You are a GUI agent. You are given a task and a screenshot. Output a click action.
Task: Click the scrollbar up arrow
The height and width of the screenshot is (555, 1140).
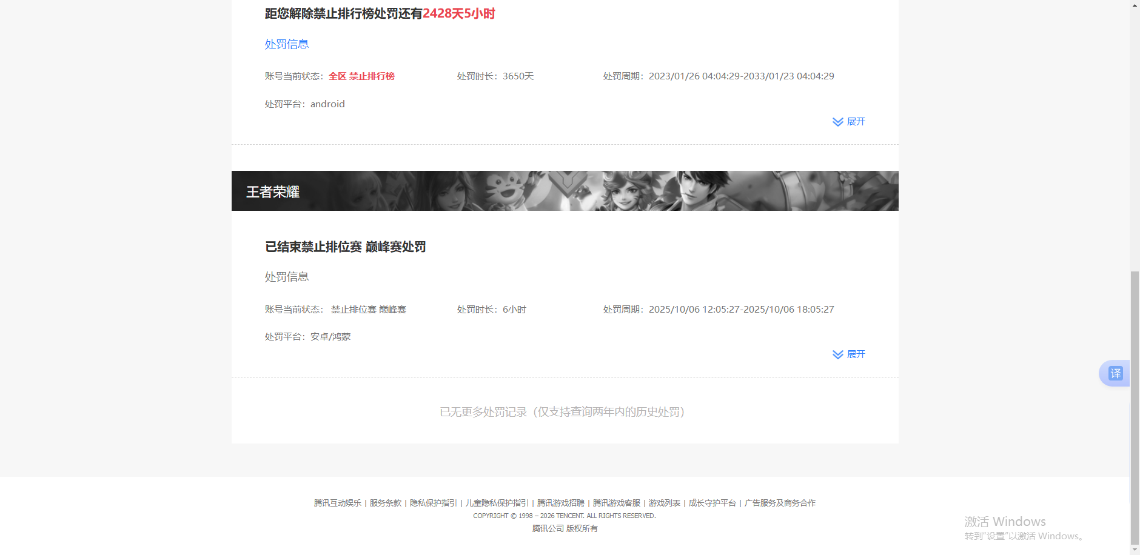pos(1135,5)
